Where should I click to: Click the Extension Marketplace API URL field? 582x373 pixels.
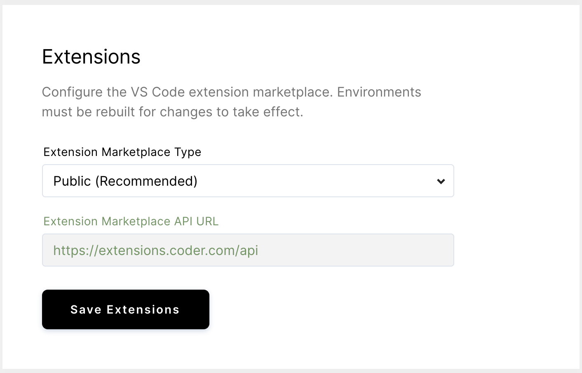tap(247, 250)
